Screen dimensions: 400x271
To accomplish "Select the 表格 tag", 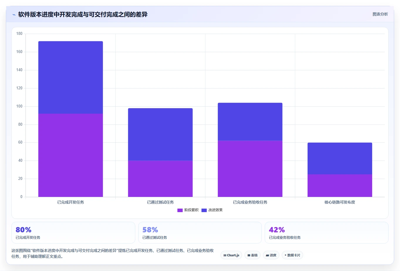I will pyautogui.click(x=252, y=255).
